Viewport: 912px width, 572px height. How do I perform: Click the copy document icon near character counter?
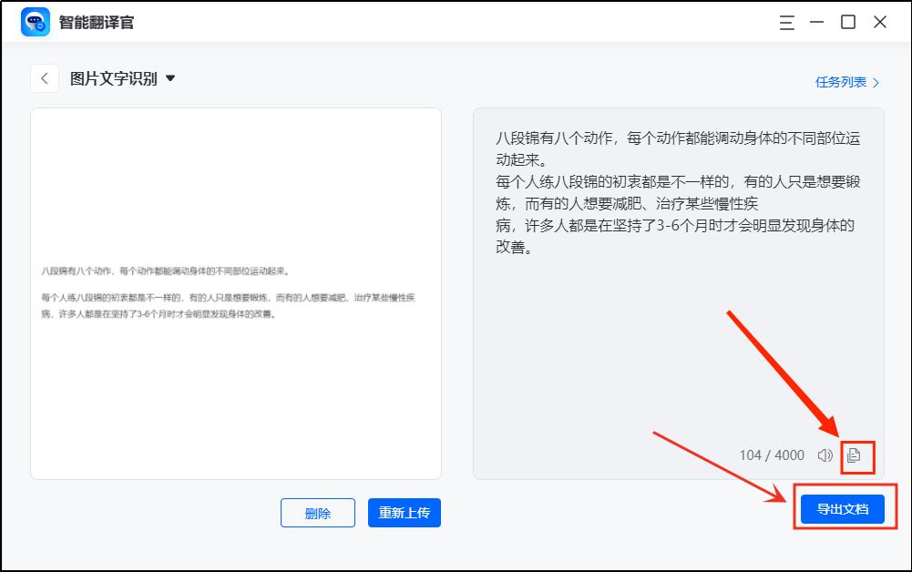click(x=856, y=455)
